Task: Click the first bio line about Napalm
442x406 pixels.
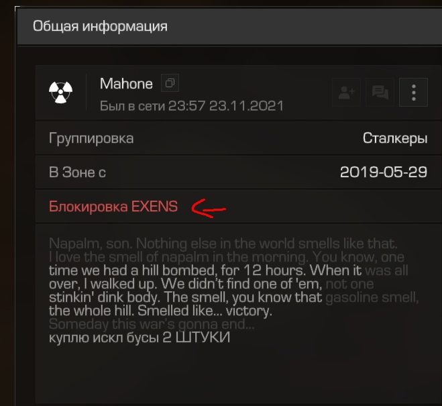Action: [x=223, y=244]
